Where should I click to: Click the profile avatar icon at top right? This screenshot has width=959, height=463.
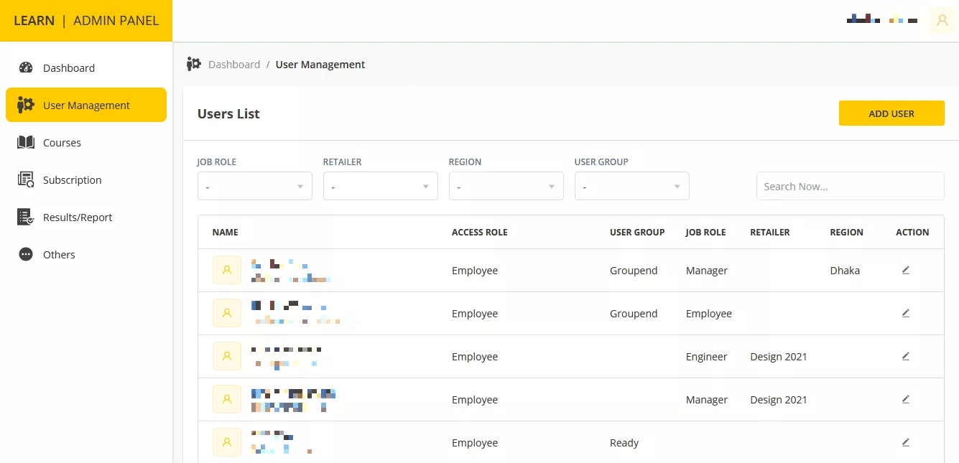pyautogui.click(x=942, y=21)
